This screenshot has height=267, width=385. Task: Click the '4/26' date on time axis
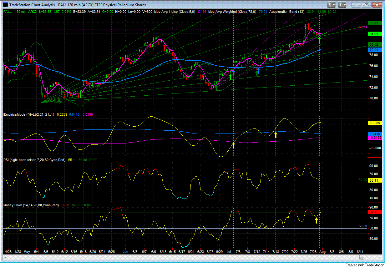(8, 251)
